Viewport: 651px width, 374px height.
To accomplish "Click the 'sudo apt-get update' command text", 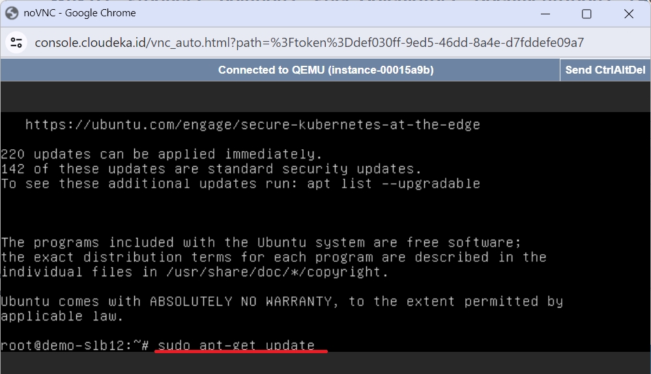I will tap(237, 345).
